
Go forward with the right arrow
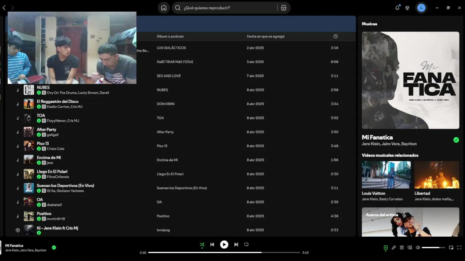click(12, 8)
